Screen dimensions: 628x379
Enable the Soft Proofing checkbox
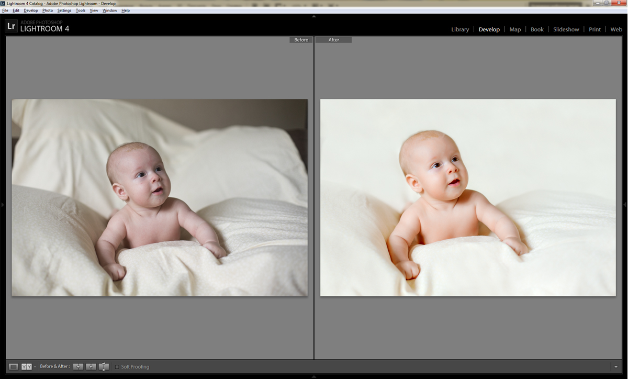[x=117, y=367]
